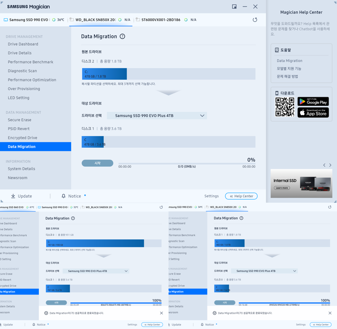Click the help question mark beside the large Data Migration heading
Image resolution: width=337 pixels, height=329 pixels.
pos(122,37)
